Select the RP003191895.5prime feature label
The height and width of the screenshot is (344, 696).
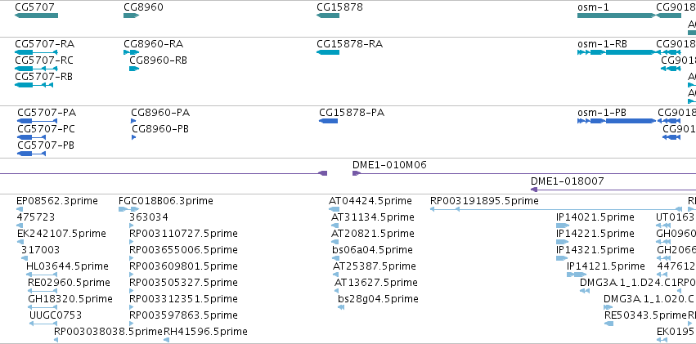[x=484, y=201]
